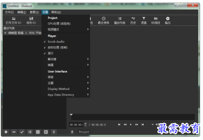Image resolution: width=203 pixels, height=140 pixels.
Task: Click the fast forward playback button
Action: [x=137, y=125]
